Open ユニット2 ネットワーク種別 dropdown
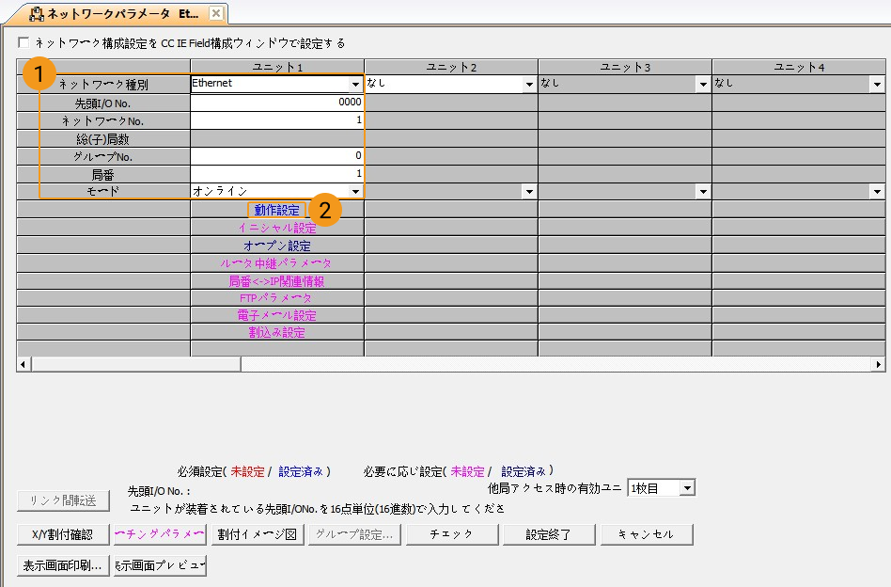Viewport: 891px width, 587px height. [x=529, y=84]
